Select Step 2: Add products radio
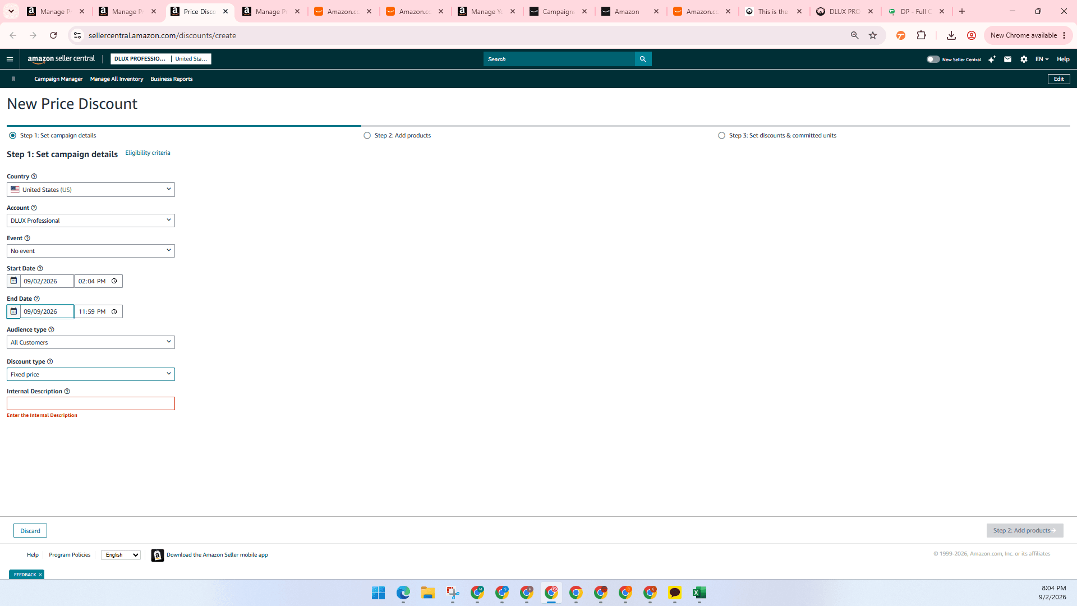Screen dimensions: 1077x606 coord(367,135)
